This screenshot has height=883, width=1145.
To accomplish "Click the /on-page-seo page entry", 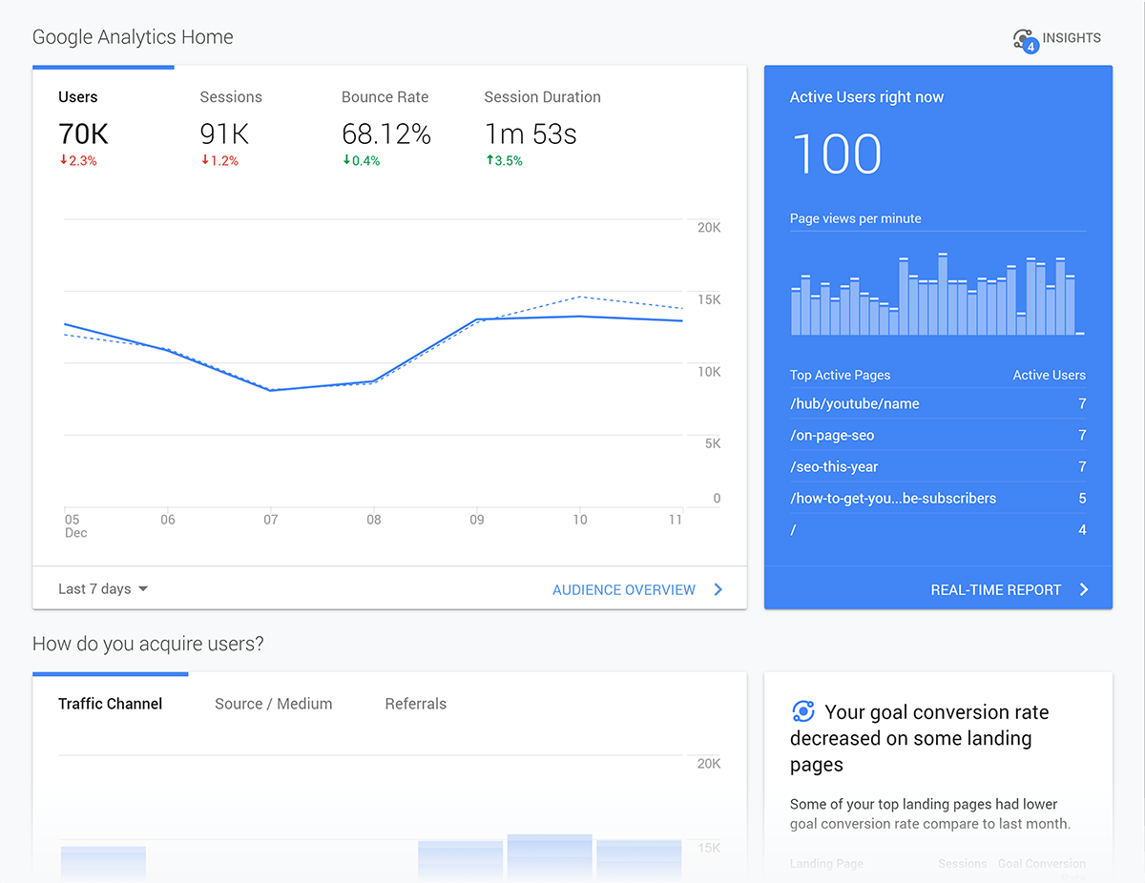I will tap(832, 435).
